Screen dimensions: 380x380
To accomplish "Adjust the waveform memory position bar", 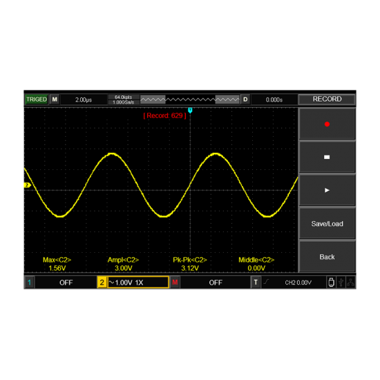I will (190, 99).
